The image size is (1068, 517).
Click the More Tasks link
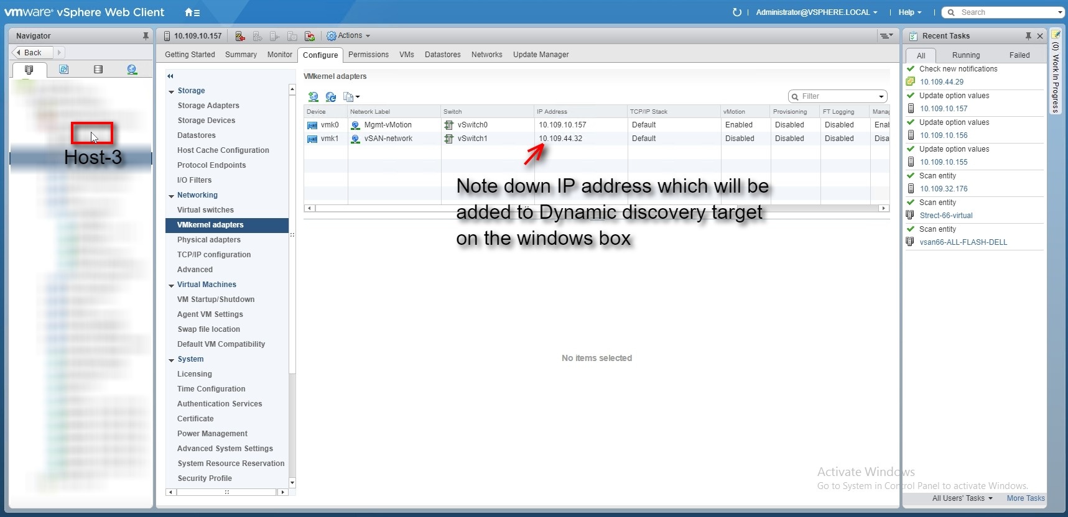1025,498
